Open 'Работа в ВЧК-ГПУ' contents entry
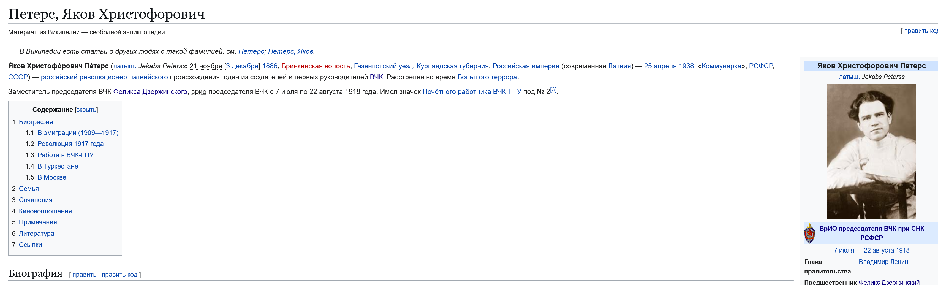This screenshot has height=285, width=938. tap(65, 155)
